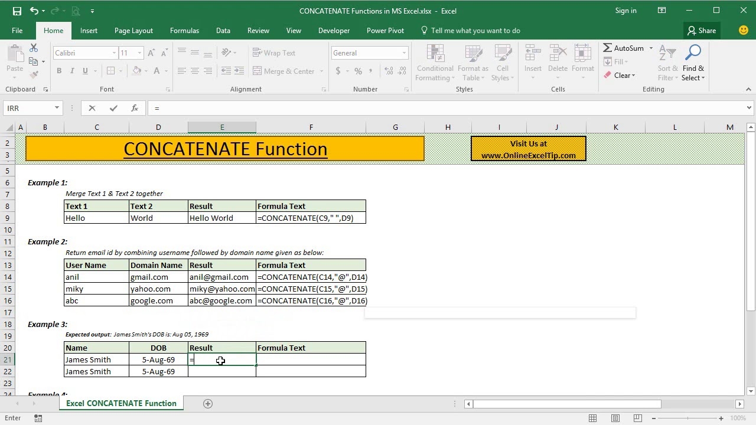The image size is (756, 425).
Task: Toggle Wrap Text
Action: pos(274,53)
